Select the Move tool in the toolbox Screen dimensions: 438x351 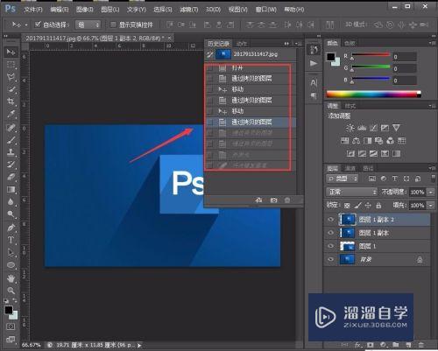[x=11, y=53]
